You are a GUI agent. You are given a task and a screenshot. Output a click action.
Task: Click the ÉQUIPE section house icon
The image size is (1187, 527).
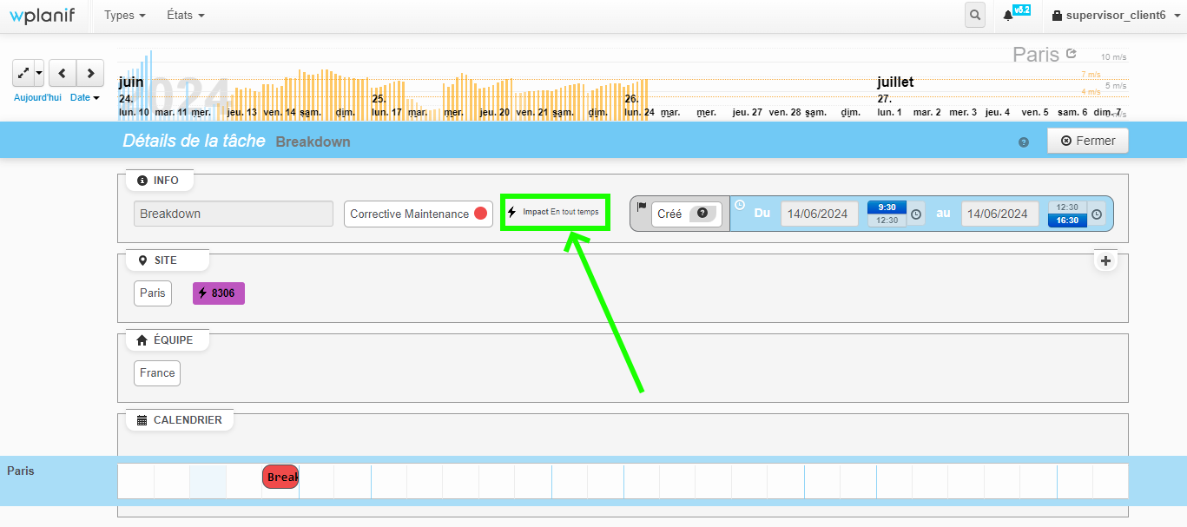click(142, 339)
